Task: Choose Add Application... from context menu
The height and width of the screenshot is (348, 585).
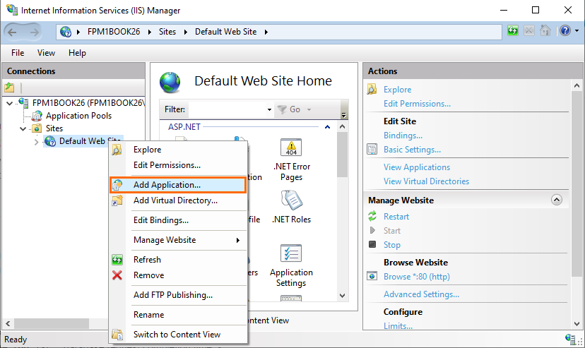Action: coord(178,185)
